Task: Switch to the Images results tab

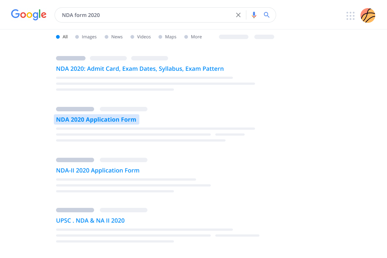Action: tap(88, 37)
